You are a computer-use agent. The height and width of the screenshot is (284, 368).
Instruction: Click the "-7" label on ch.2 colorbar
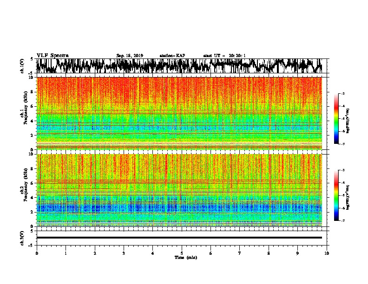coord(343,221)
